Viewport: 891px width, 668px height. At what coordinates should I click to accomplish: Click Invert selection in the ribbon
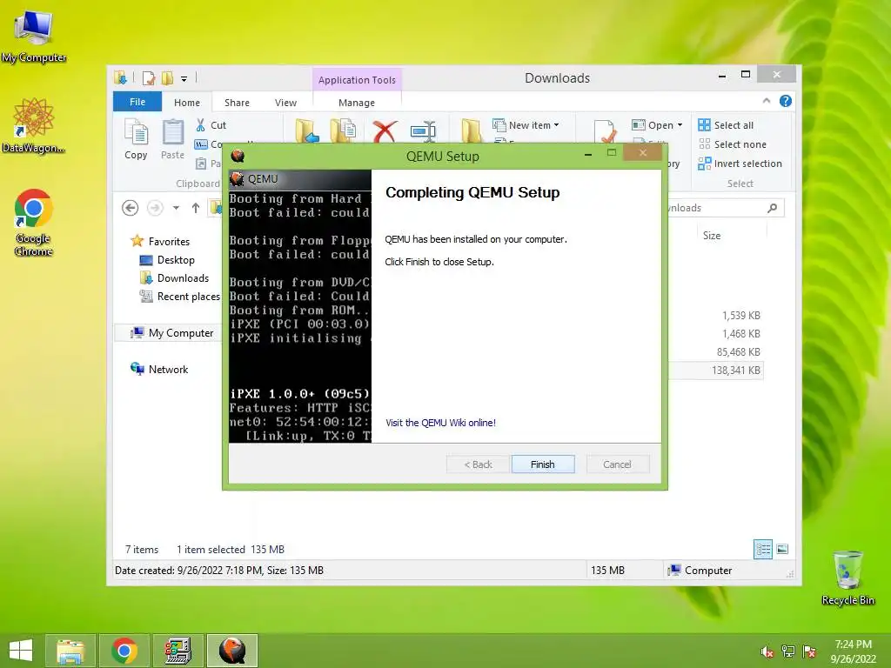pyautogui.click(x=740, y=164)
